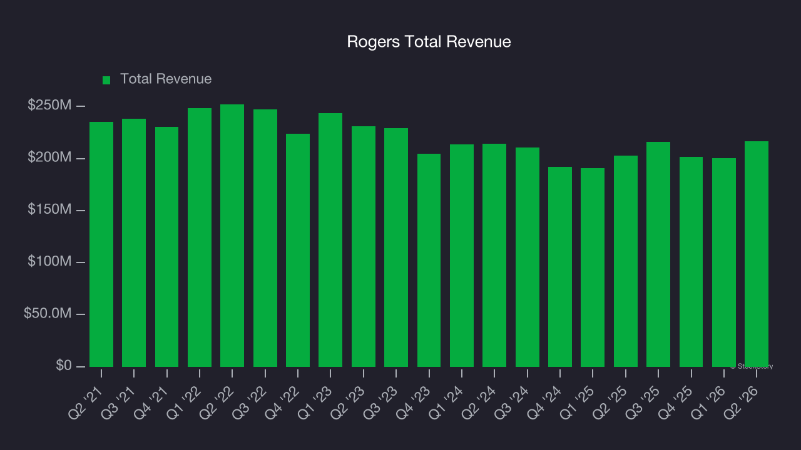Select the Q3 '24 revenue bar

(x=528, y=257)
